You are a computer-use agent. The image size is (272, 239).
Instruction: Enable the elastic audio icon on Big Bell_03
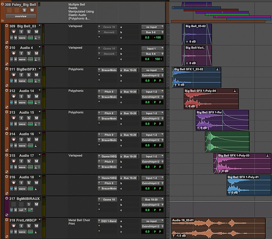click(x=35, y=38)
